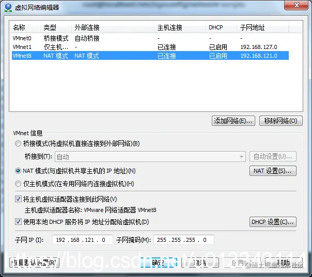Select the VMnet1 row
The image size is (312, 277).
tap(150, 47)
